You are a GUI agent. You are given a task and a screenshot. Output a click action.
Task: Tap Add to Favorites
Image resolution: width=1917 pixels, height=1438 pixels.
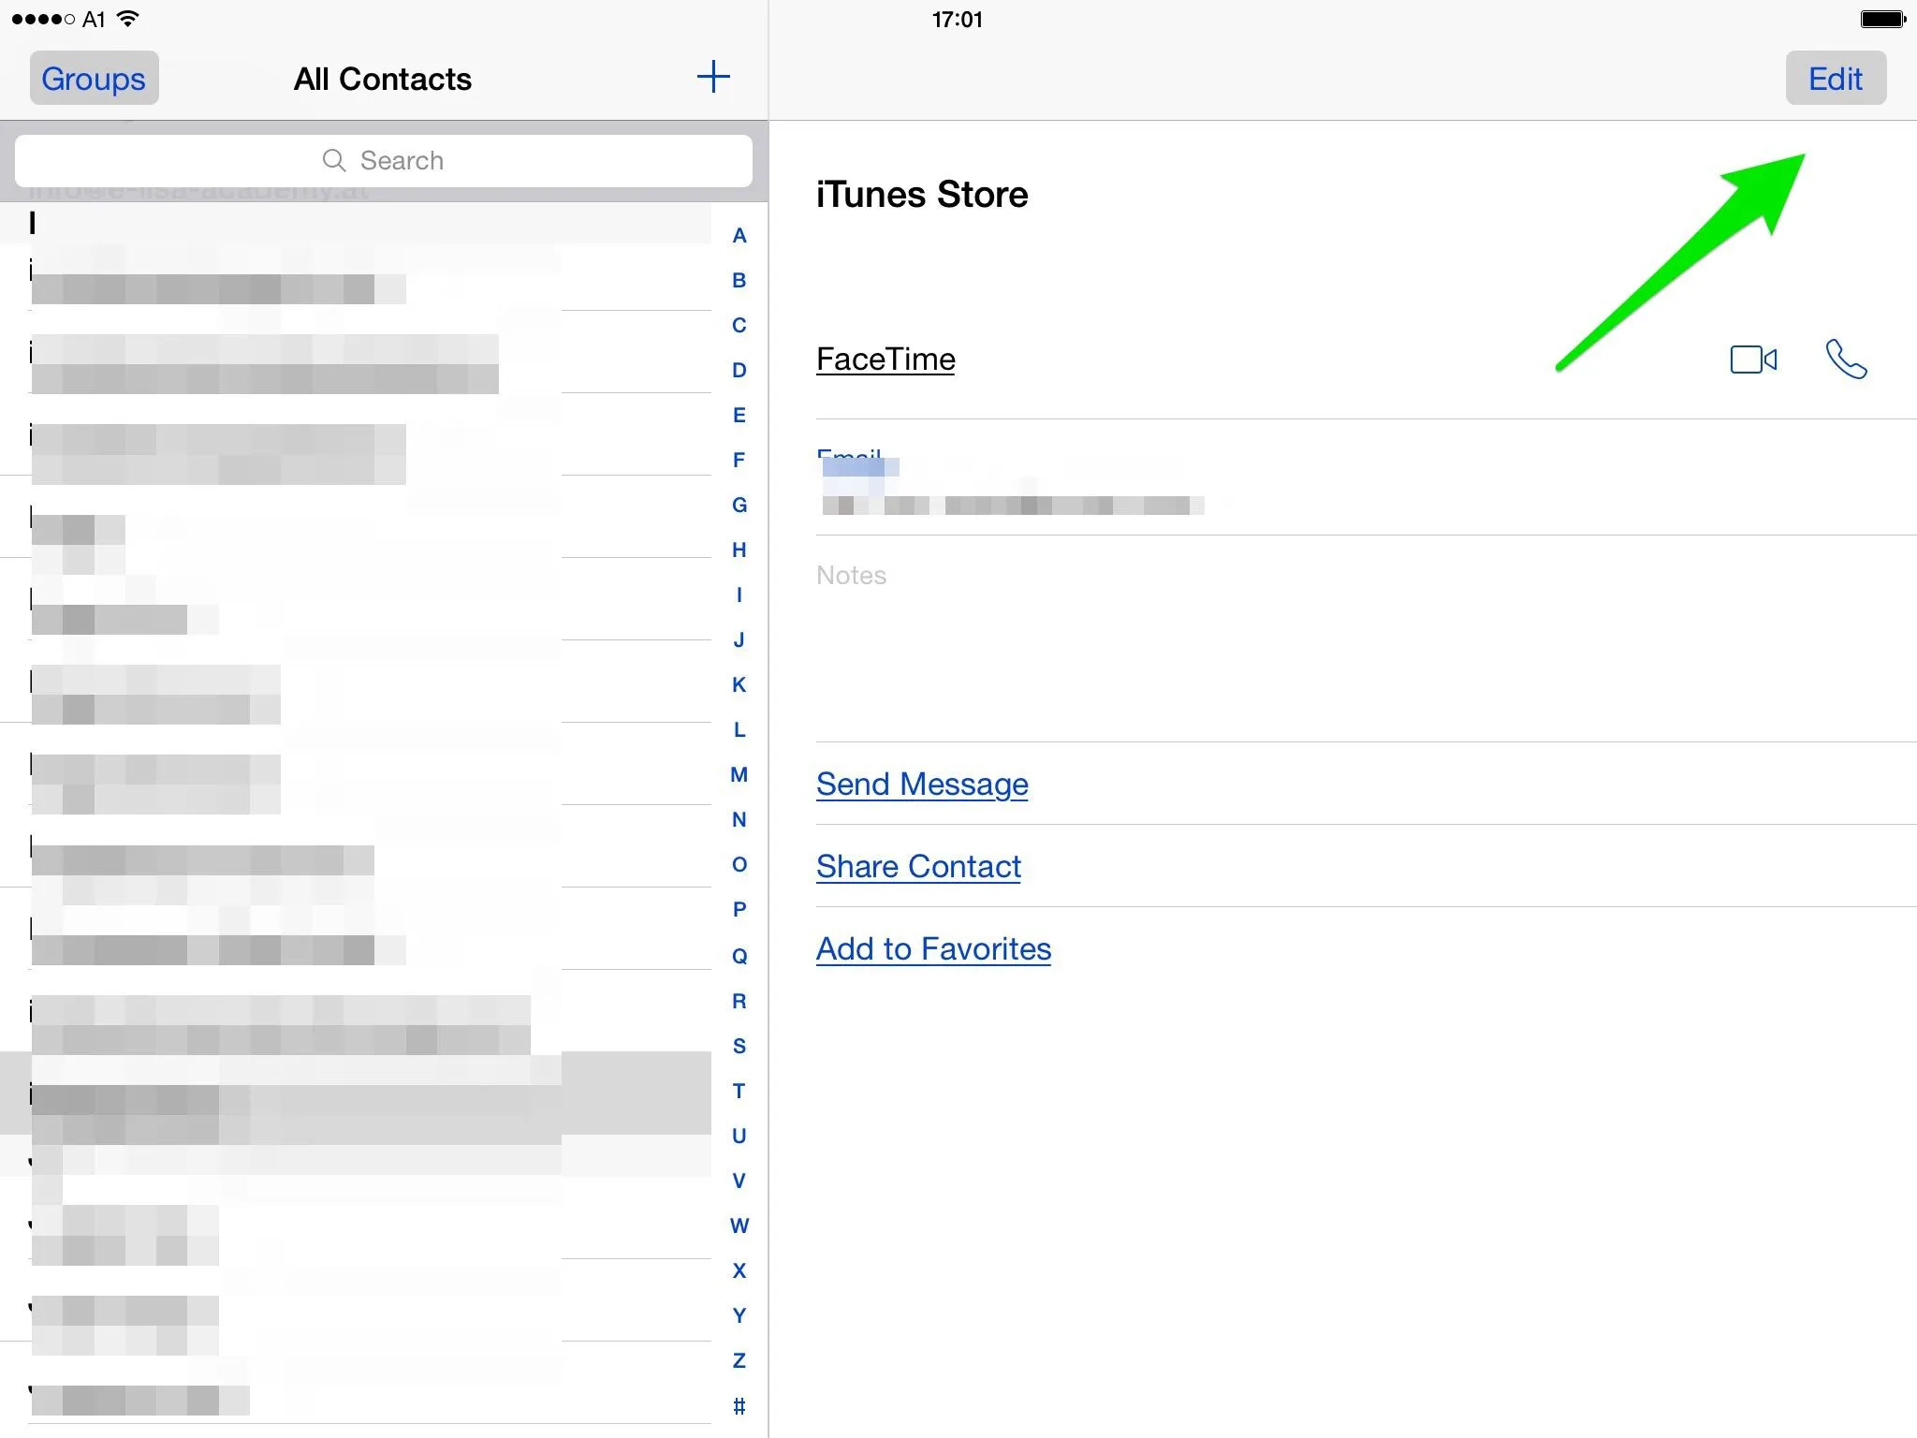pyautogui.click(x=933, y=948)
